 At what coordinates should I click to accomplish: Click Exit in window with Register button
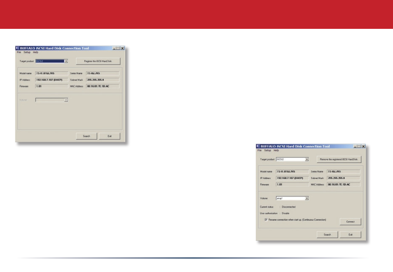click(x=110, y=136)
